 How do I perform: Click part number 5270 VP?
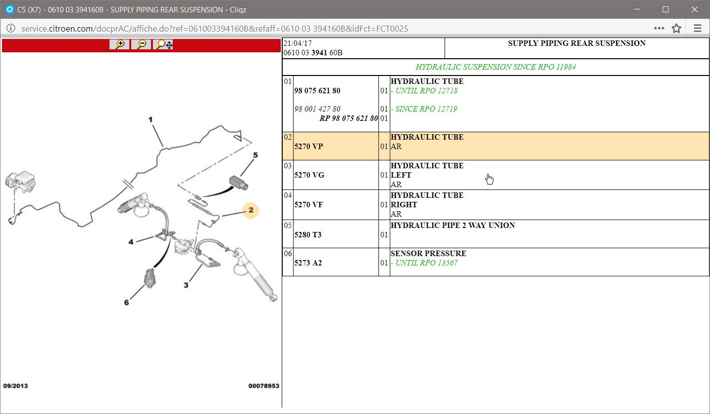pos(309,147)
